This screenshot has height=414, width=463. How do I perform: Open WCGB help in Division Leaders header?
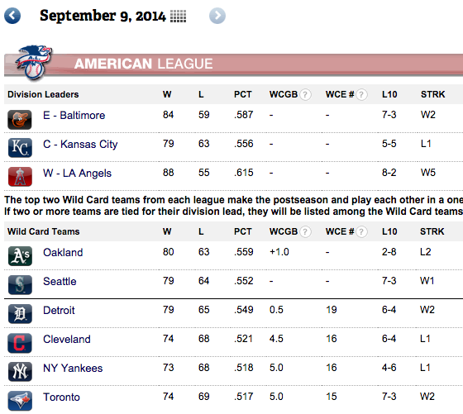tap(305, 95)
